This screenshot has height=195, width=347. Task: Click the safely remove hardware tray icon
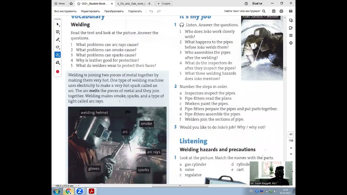pos(271,191)
